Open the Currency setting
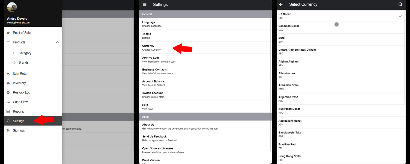 [152, 48]
